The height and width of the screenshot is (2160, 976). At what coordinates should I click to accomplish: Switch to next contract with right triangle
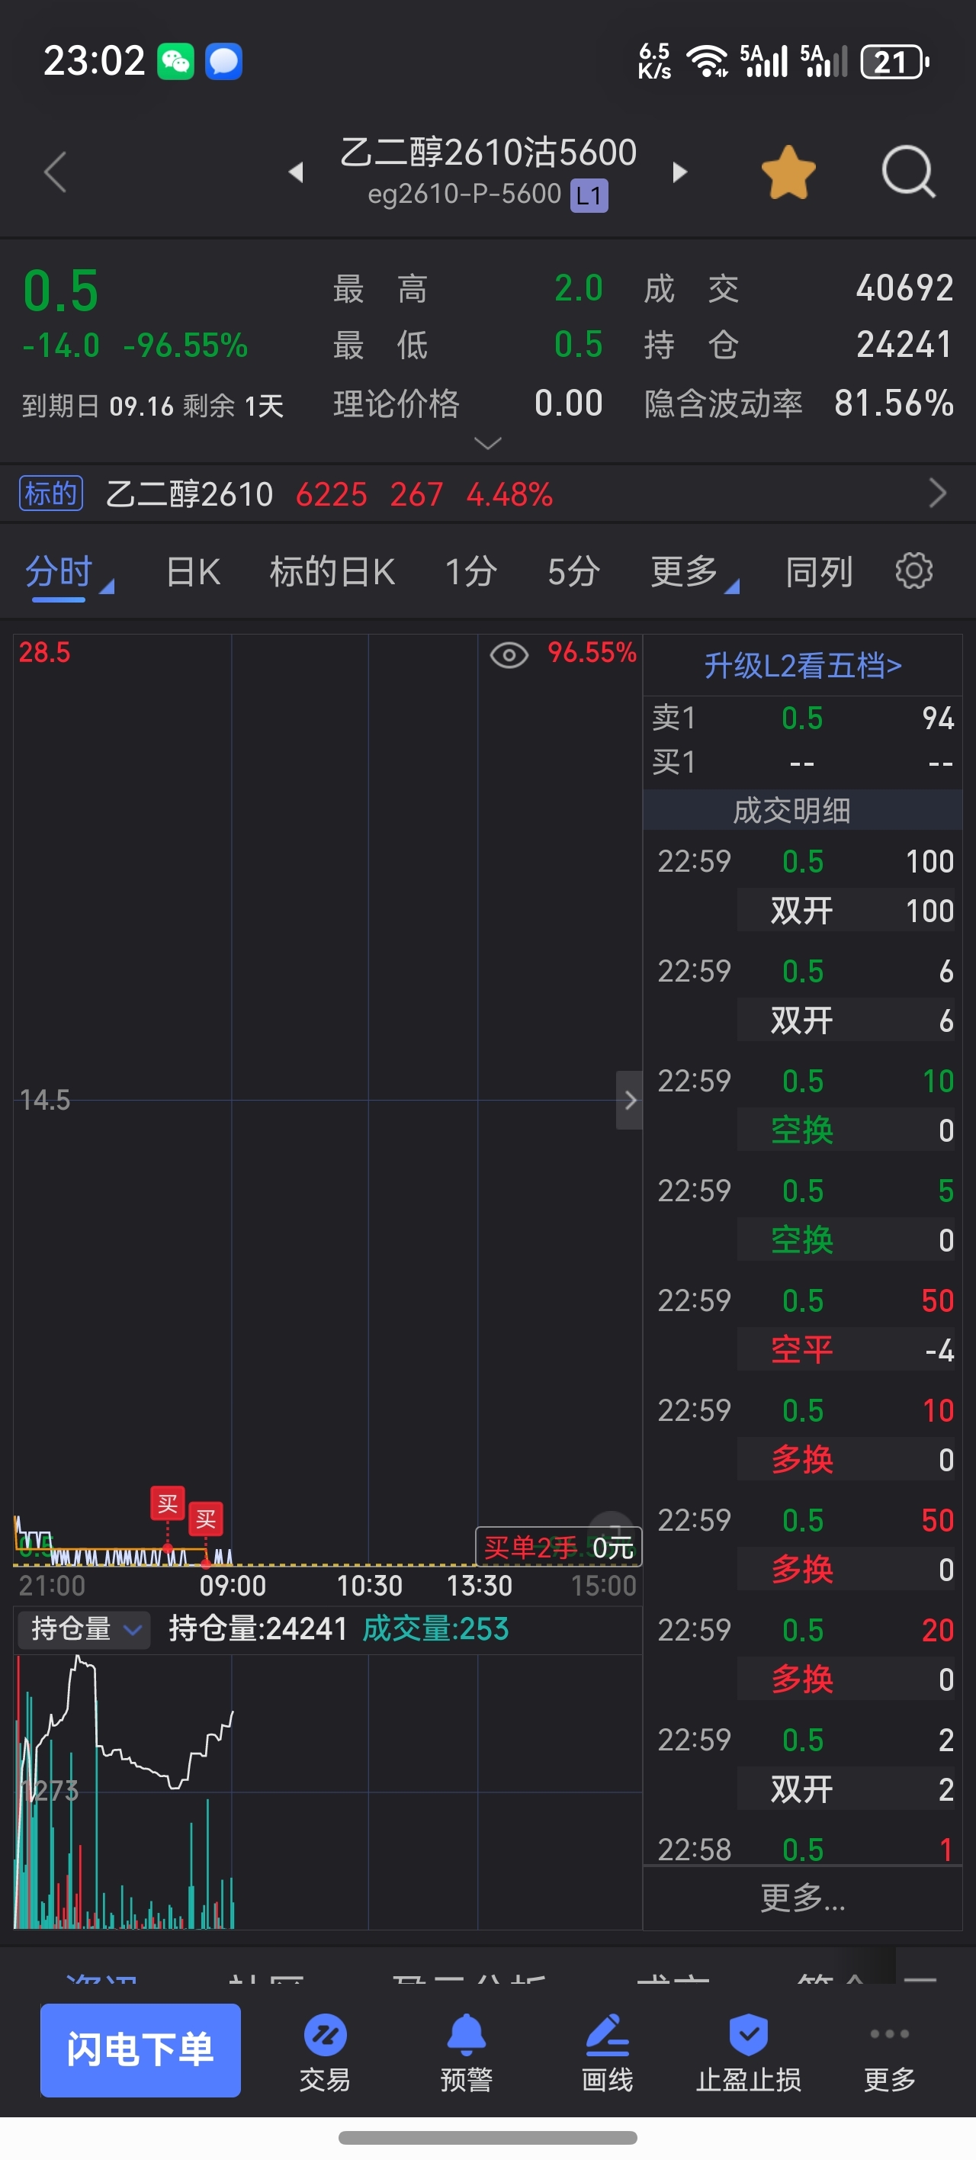[680, 172]
